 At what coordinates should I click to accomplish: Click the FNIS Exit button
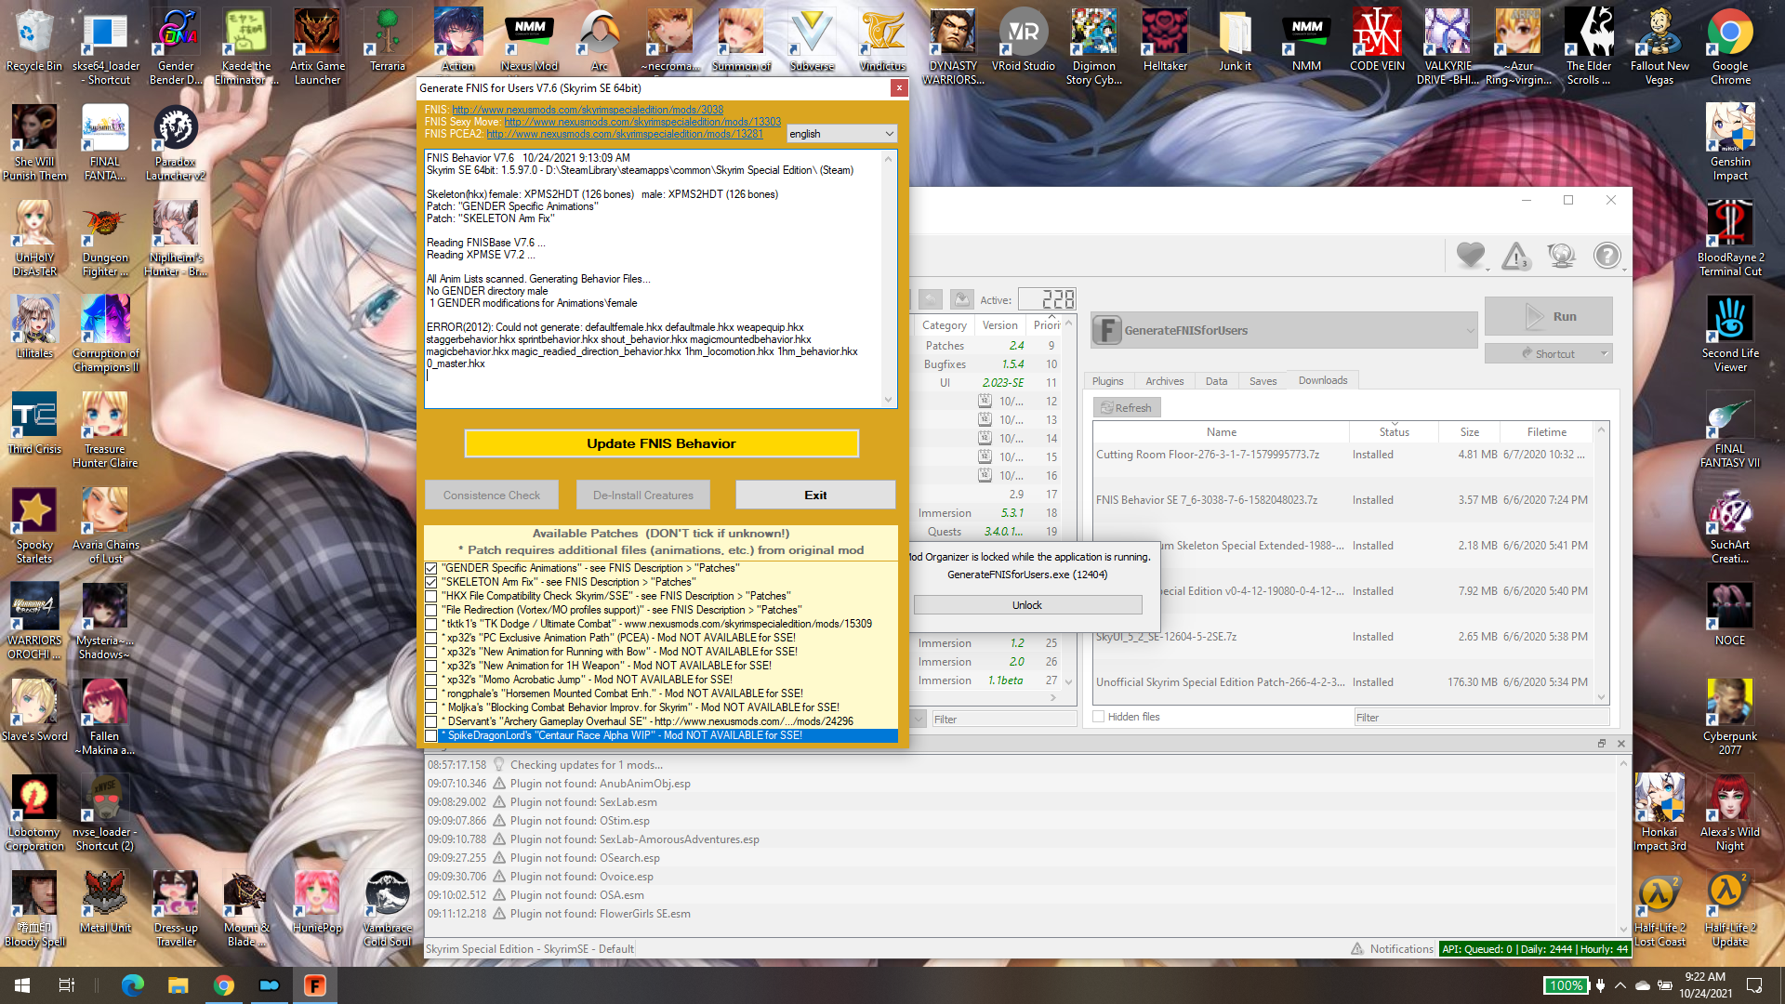point(815,495)
